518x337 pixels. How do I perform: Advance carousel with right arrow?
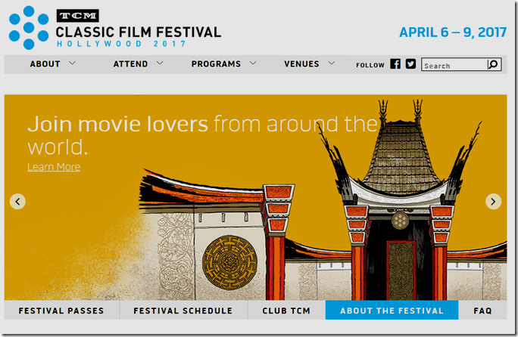tap(493, 201)
